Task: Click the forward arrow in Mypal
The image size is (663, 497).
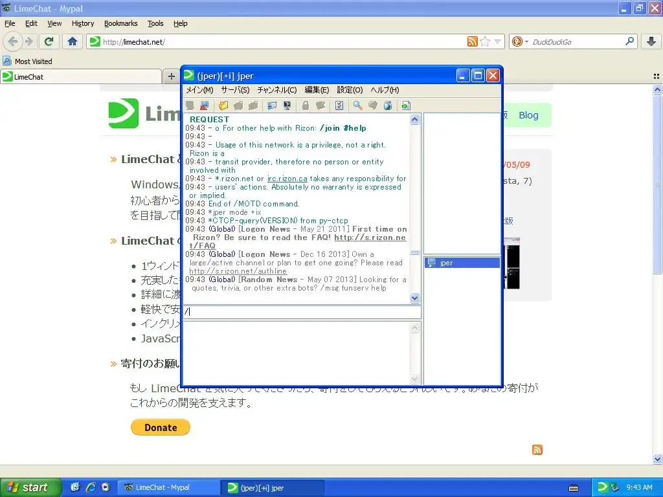Action: pos(29,41)
